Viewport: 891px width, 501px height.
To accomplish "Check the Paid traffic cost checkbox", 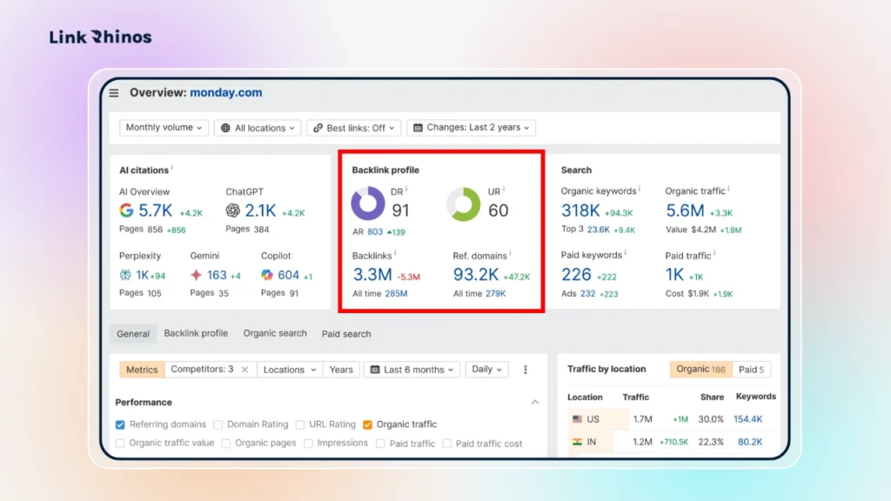I will coord(447,444).
